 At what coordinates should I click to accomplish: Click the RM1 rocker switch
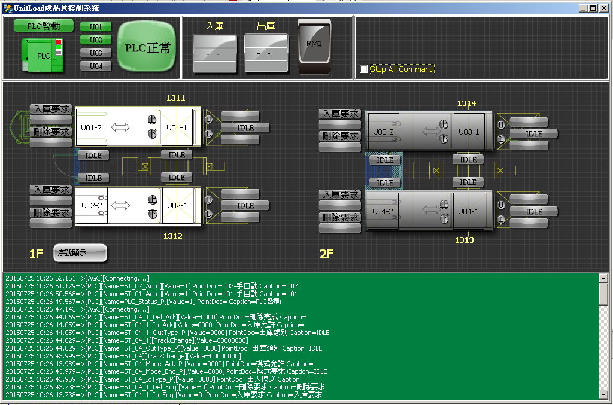314,47
